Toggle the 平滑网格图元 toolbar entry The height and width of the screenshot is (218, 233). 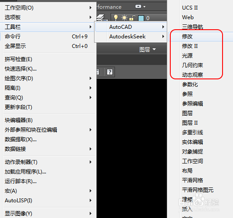(198, 190)
